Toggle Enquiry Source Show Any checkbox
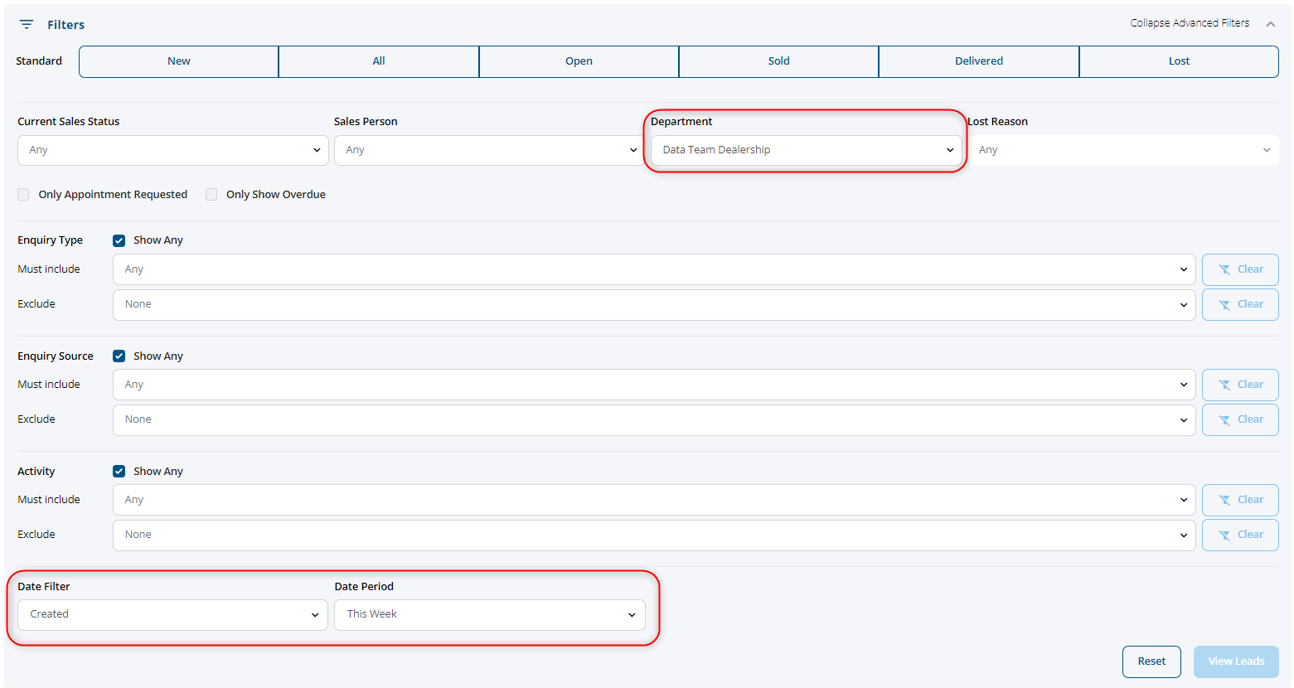1294x688 pixels. click(x=119, y=356)
